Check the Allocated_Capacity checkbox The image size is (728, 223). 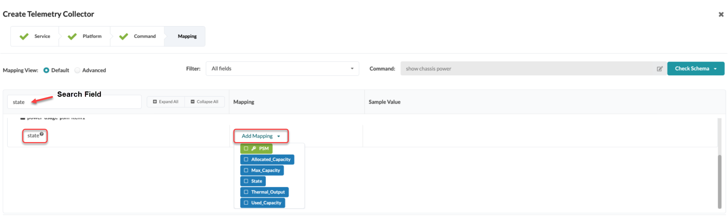click(x=246, y=159)
